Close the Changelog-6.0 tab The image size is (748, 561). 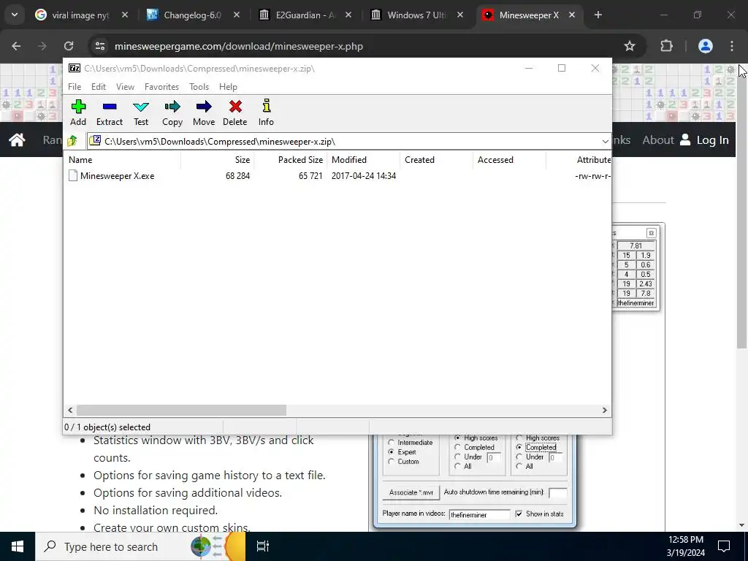coord(237,15)
